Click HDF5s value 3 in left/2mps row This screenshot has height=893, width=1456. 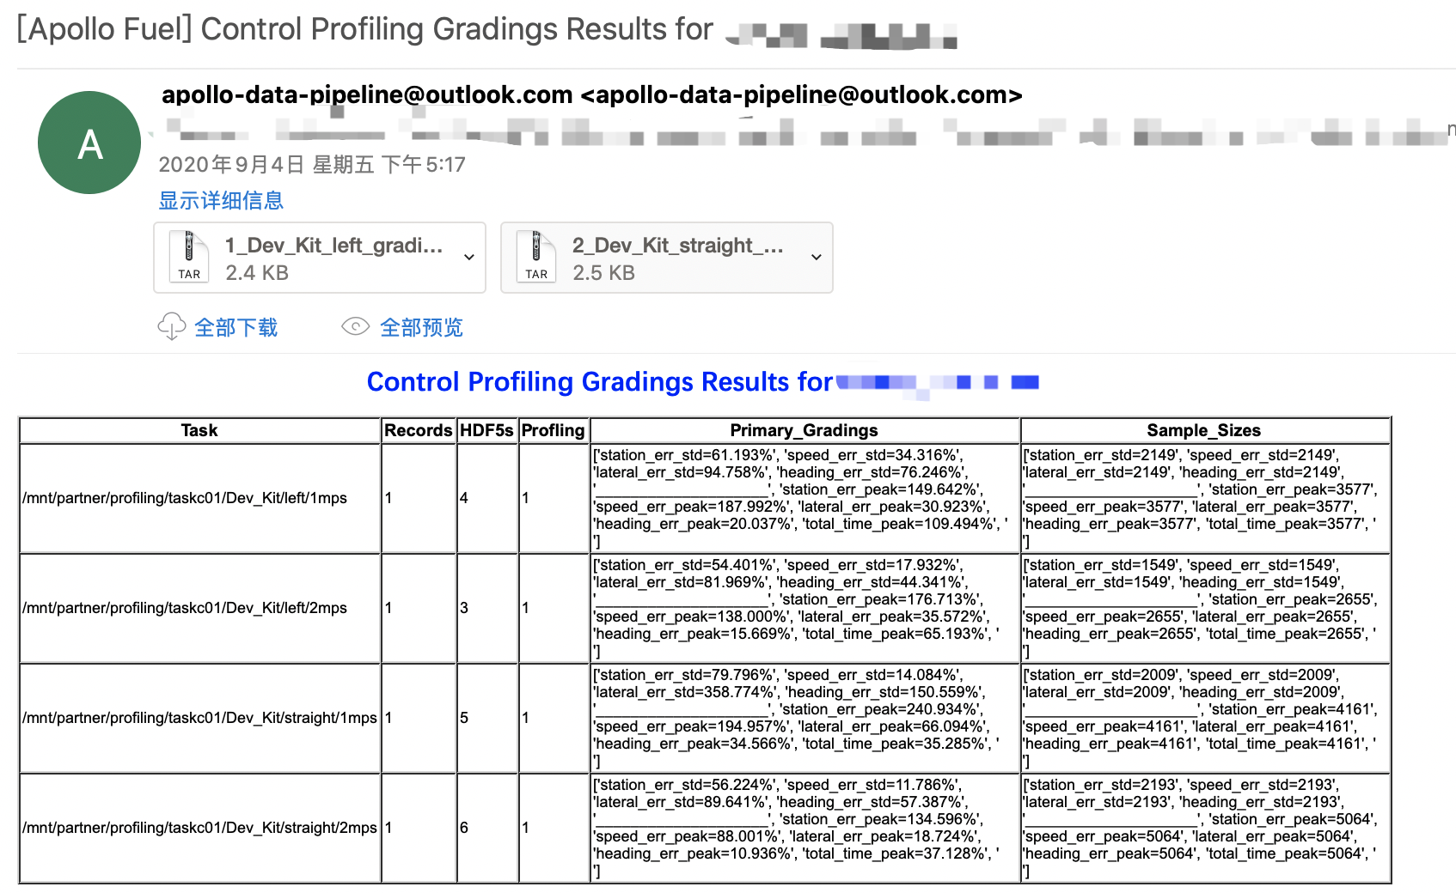point(464,608)
